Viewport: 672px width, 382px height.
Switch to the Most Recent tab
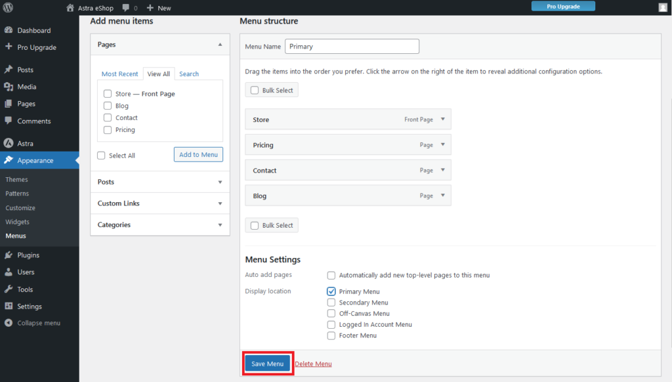(x=119, y=74)
